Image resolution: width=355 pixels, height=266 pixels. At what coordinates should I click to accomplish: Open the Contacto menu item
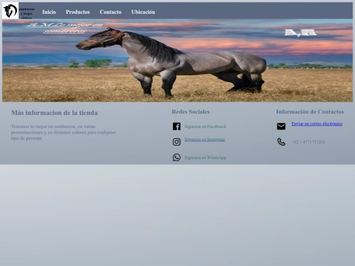[110, 12]
